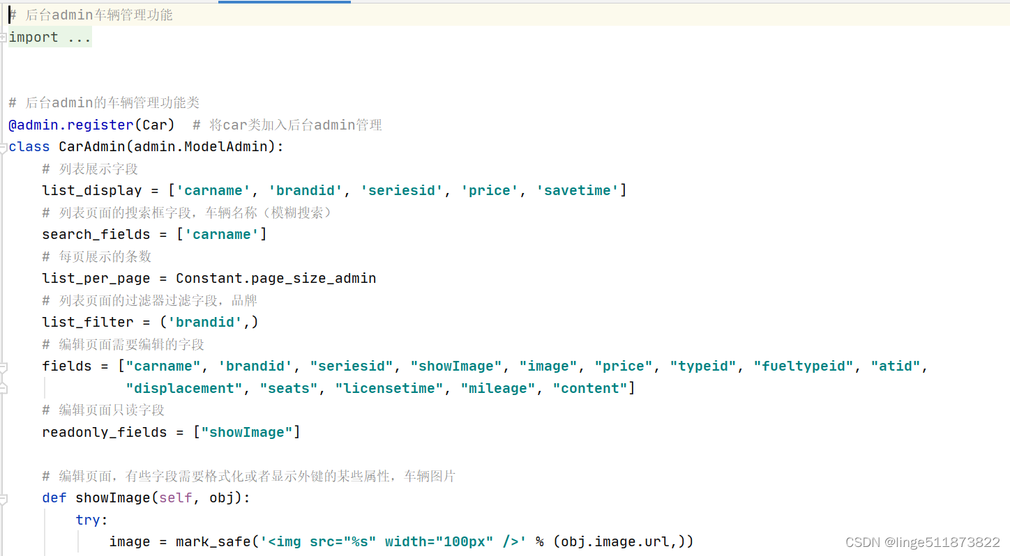The width and height of the screenshot is (1010, 556).
Task: Click the 'list_filter' variable name
Action: (88, 323)
